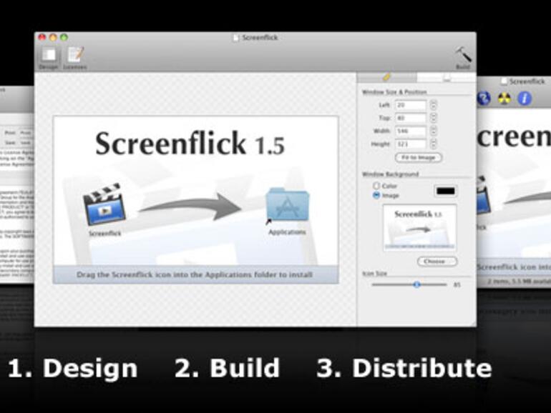This screenshot has width=551, height=413.
Task: Select the Screenflick clapperboard icon in canvas
Action: pos(104,204)
